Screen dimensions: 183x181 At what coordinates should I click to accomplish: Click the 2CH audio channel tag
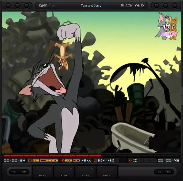click(76, 161)
